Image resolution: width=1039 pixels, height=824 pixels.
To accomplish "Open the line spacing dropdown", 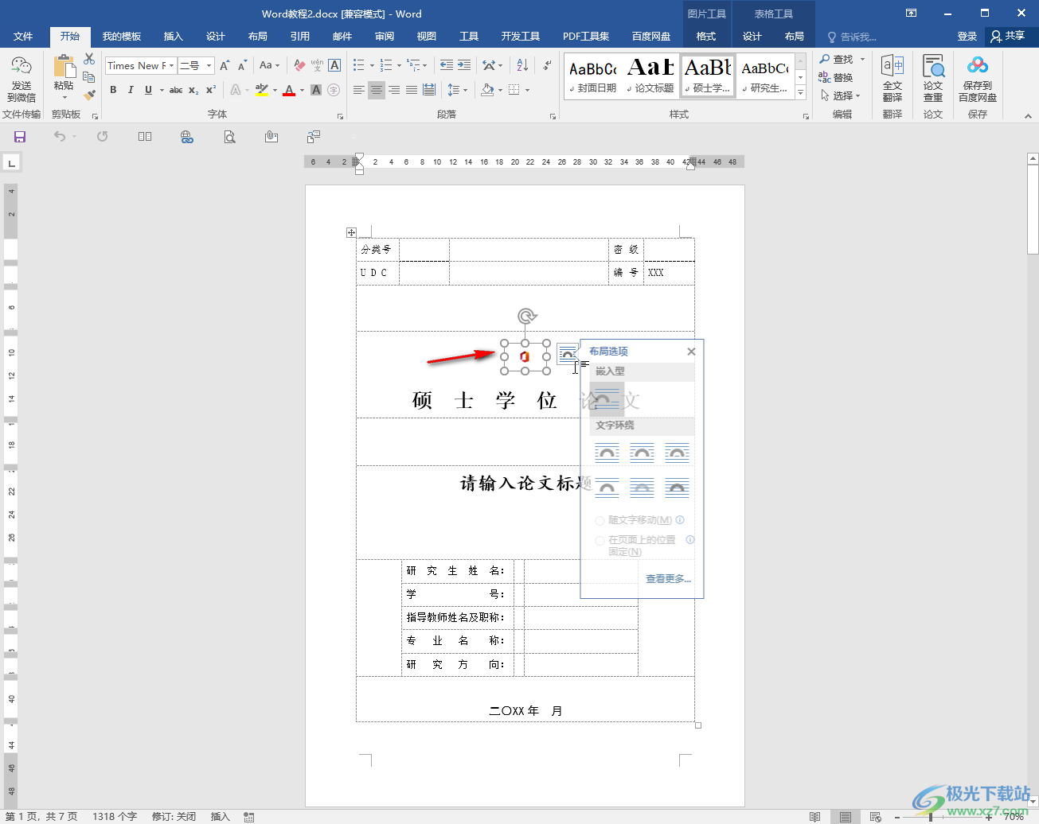I will click(457, 90).
